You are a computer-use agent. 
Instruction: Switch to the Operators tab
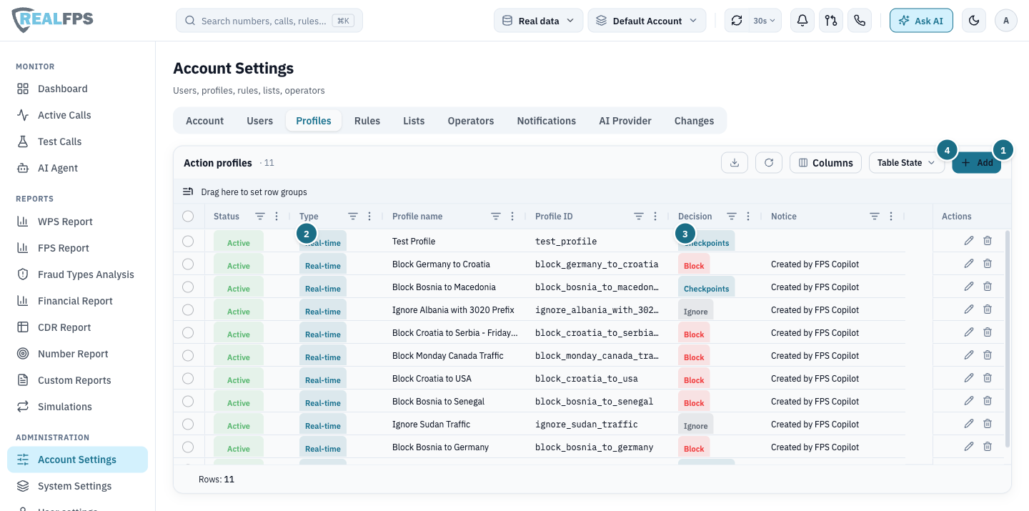(x=471, y=121)
